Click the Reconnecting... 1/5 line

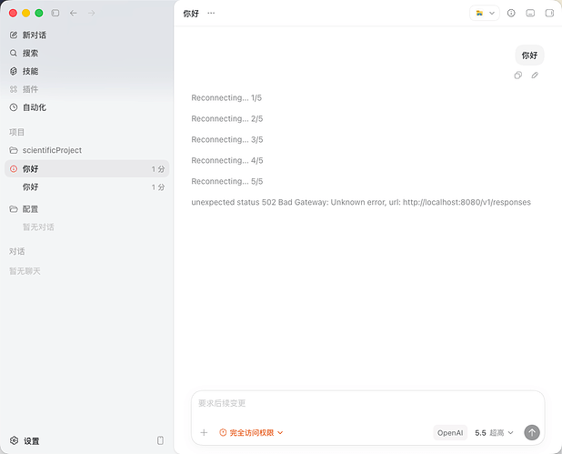pos(226,98)
